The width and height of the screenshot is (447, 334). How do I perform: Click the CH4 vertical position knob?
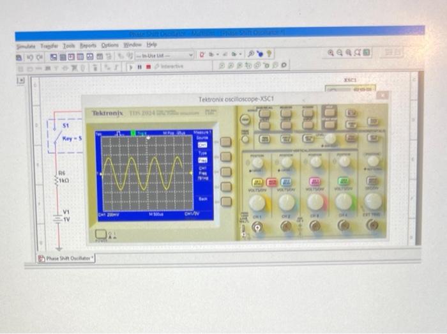point(344,162)
